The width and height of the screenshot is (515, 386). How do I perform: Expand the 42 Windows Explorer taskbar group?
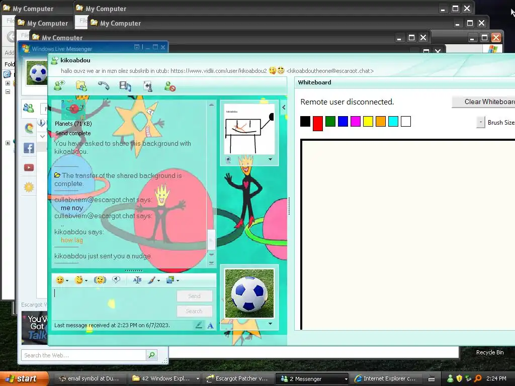click(x=197, y=378)
